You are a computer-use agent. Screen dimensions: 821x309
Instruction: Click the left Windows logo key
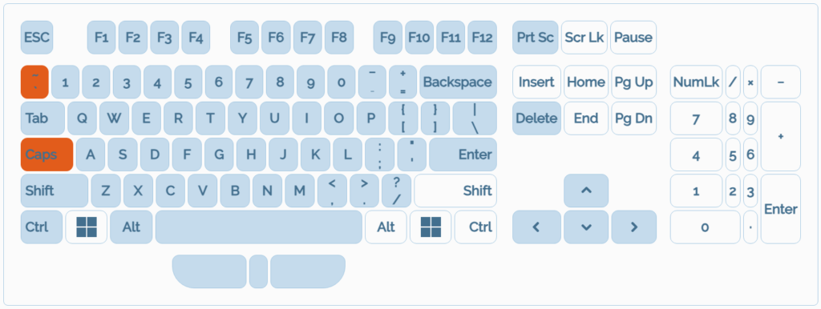[x=87, y=227]
